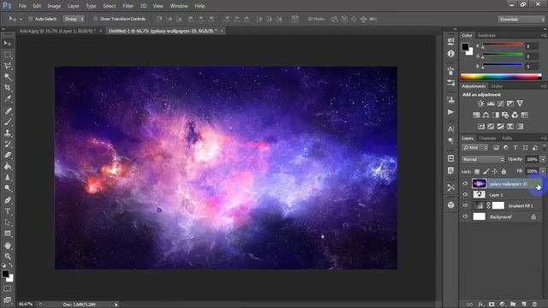The height and width of the screenshot is (308, 548).
Task: Click the delete layer trash icon
Action: click(x=534, y=305)
